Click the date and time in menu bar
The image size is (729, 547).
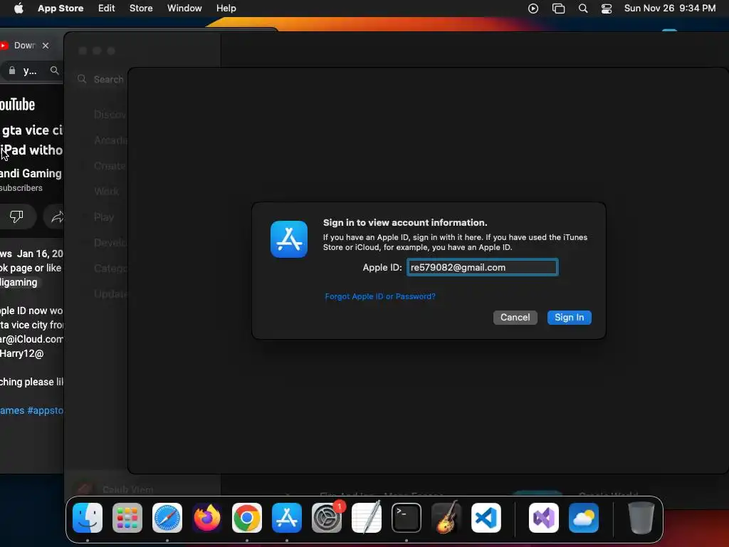pos(670,9)
